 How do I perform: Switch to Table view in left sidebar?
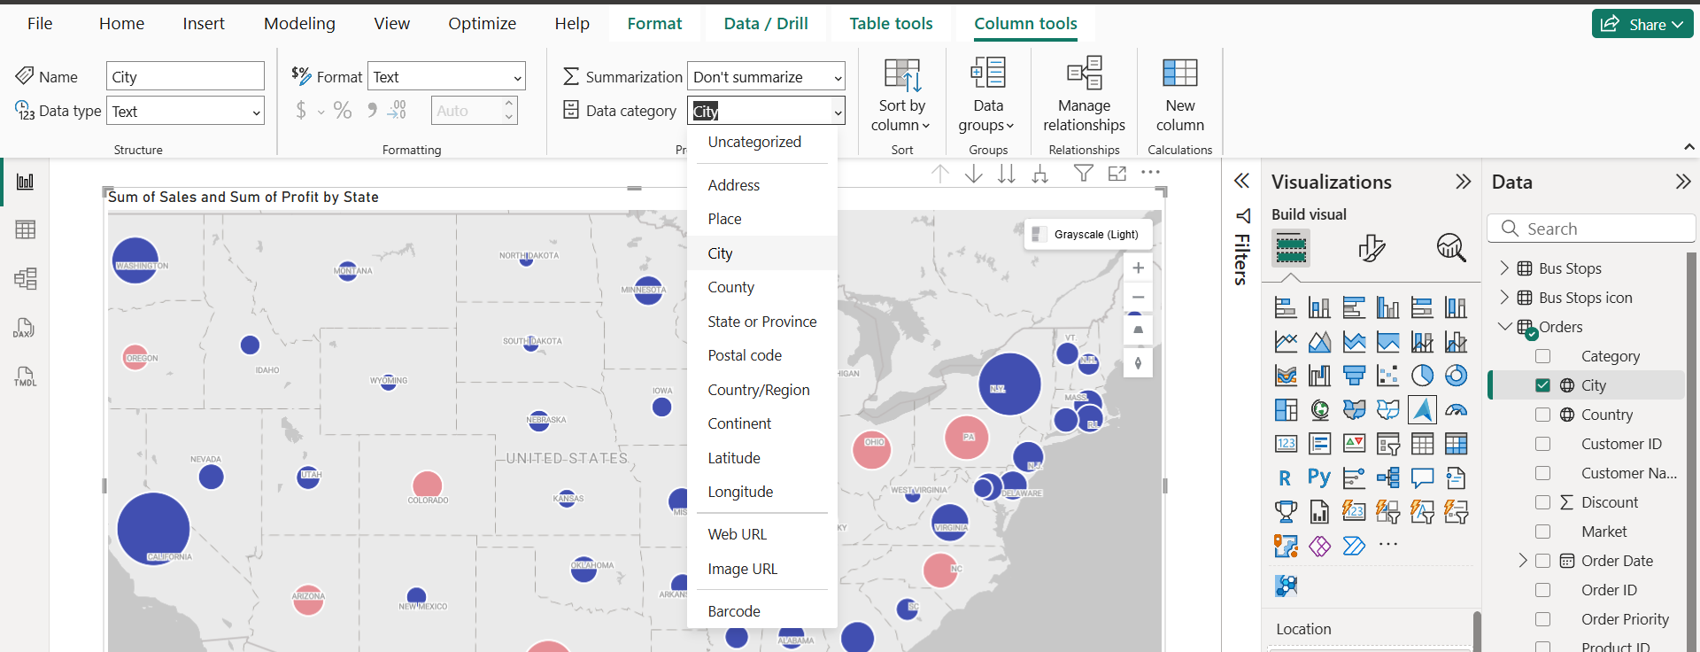click(25, 229)
